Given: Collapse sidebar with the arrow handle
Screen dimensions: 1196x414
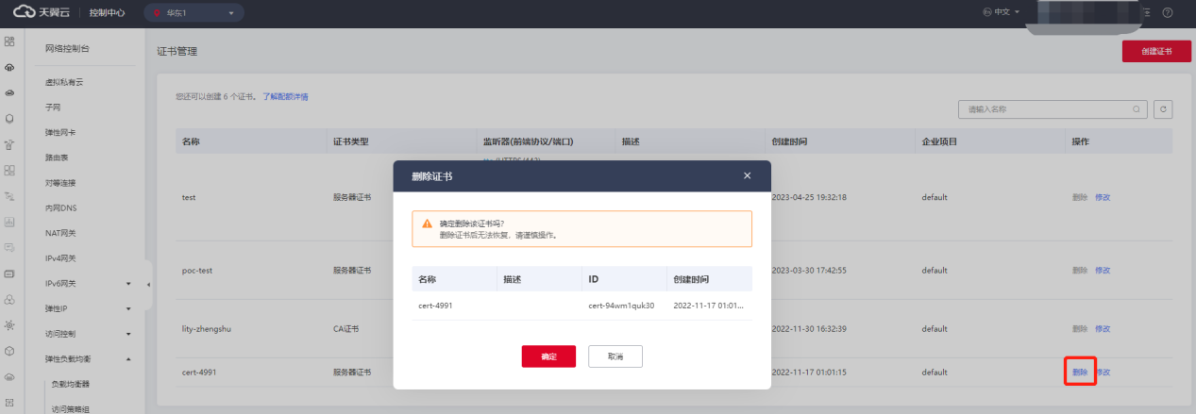Looking at the screenshot, I should 148,284.
